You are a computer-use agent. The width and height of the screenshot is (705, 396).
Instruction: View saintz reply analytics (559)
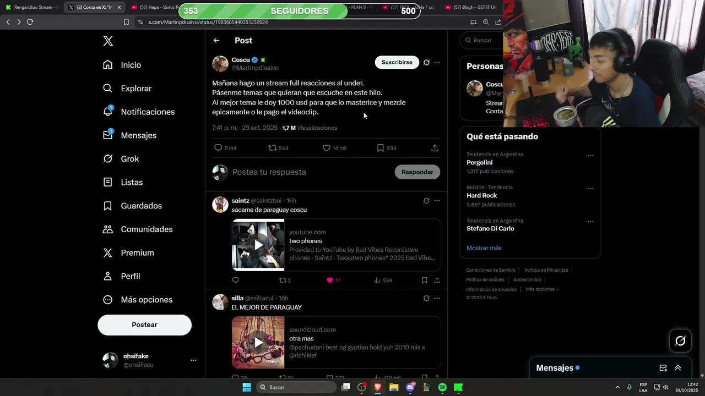point(383,280)
